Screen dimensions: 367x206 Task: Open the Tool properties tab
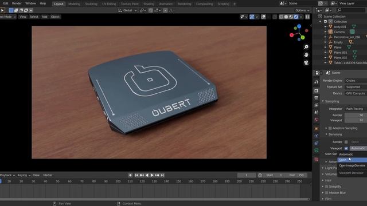point(317,82)
